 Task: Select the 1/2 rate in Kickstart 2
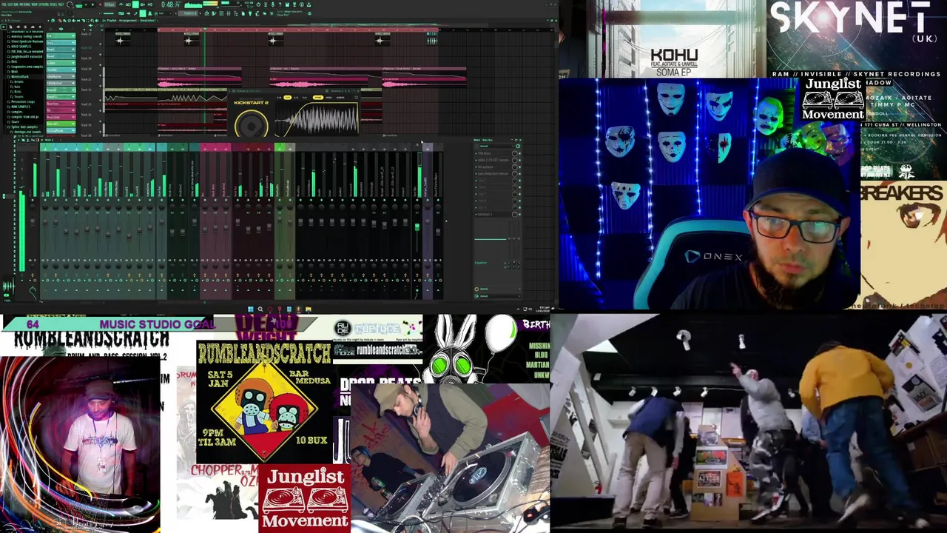point(296,98)
